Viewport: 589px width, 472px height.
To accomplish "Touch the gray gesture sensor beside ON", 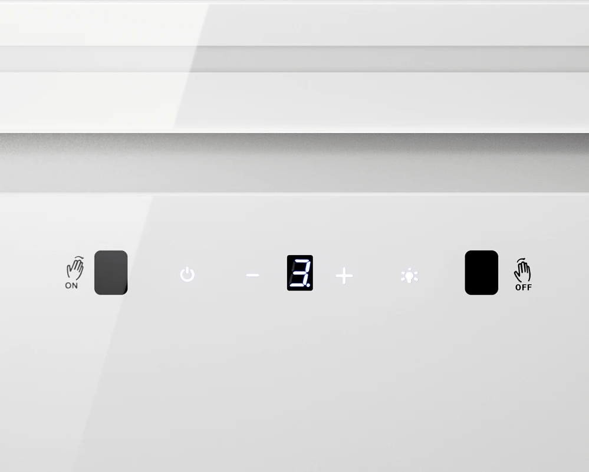I will [111, 273].
